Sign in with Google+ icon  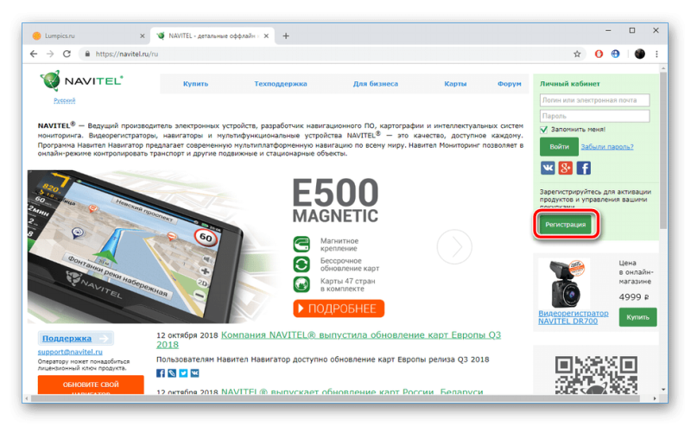(x=566, y=168)
